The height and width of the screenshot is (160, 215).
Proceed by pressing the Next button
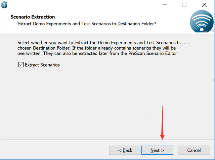pos(157,150)
